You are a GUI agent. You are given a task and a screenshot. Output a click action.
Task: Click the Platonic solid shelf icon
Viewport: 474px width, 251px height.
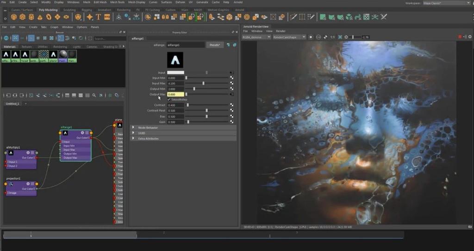(x=78, y=17)
